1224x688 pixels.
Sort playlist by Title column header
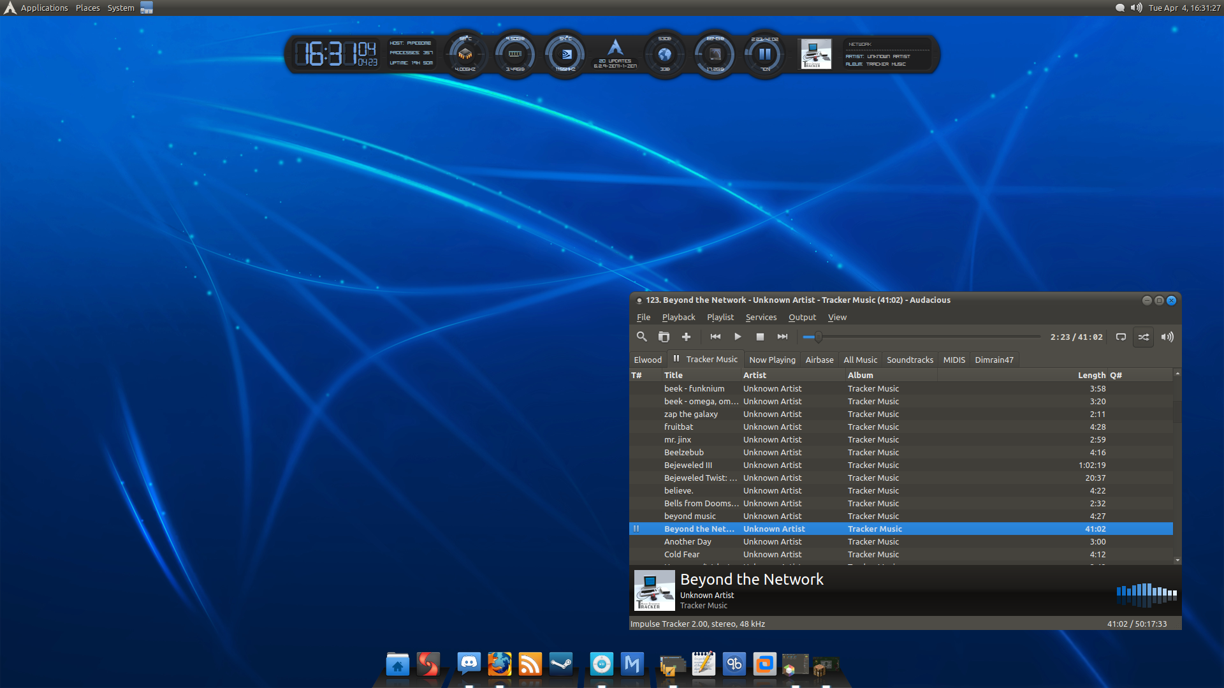pyautogui.click(x=701, y=375)
